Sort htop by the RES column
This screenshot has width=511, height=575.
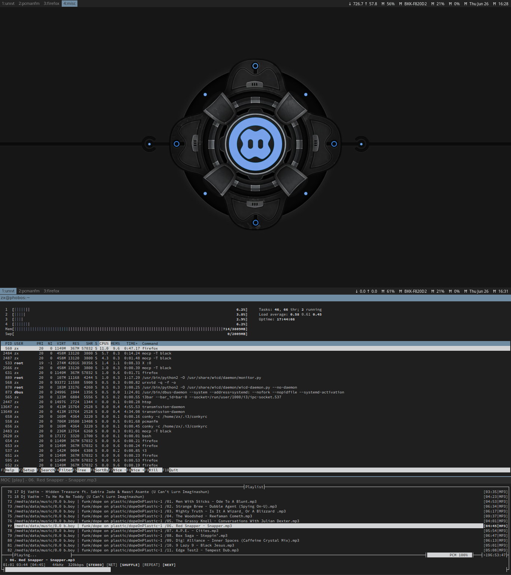(x=76, y=343)
